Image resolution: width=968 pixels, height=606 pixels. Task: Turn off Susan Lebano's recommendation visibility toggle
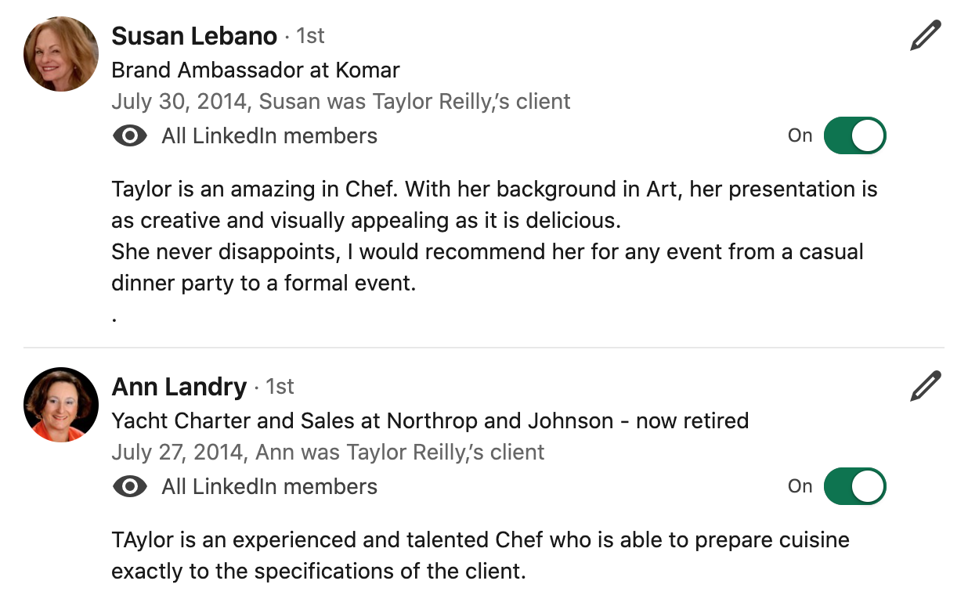pos(854,135)
